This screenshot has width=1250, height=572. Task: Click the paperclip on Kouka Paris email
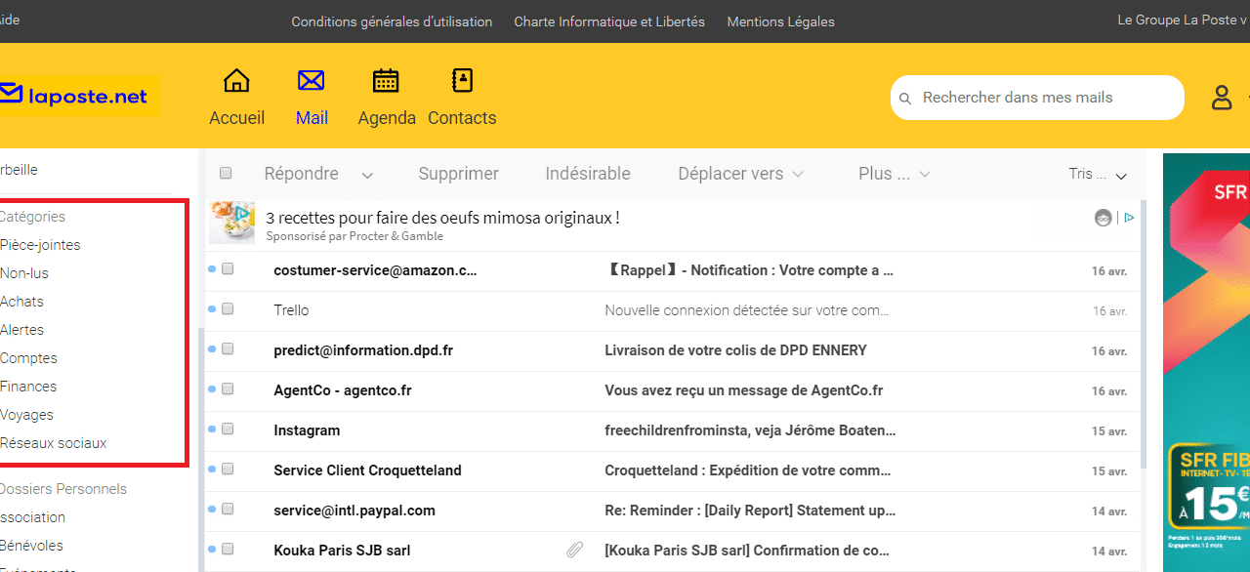tap(575, 551)
